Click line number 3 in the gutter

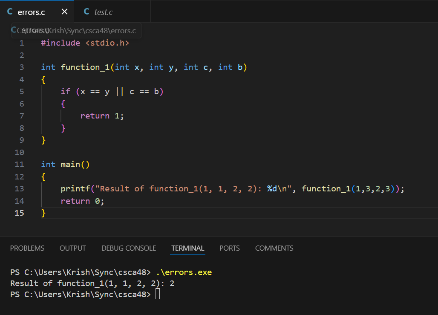coord(22,67)
